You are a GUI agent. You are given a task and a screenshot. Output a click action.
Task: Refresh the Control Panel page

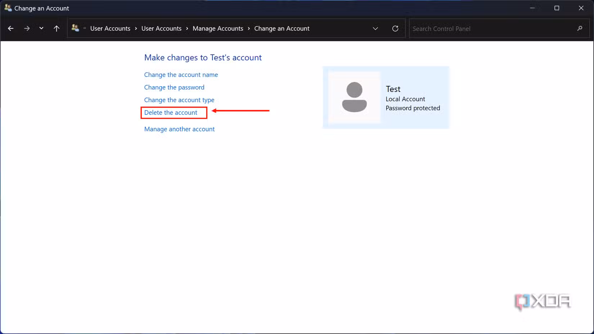click(395, 28)
